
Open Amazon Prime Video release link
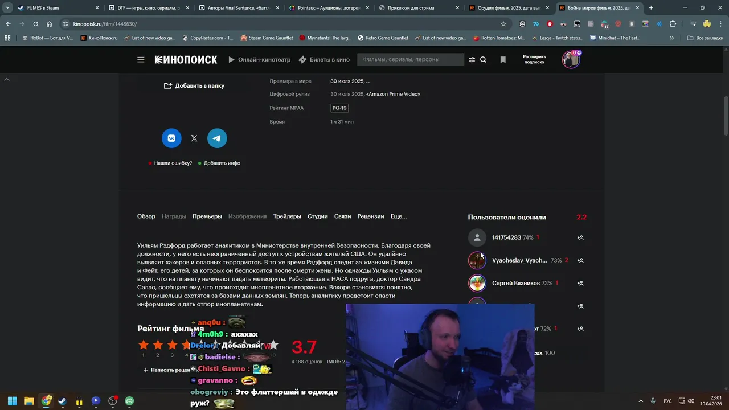[x=393, y=94]
